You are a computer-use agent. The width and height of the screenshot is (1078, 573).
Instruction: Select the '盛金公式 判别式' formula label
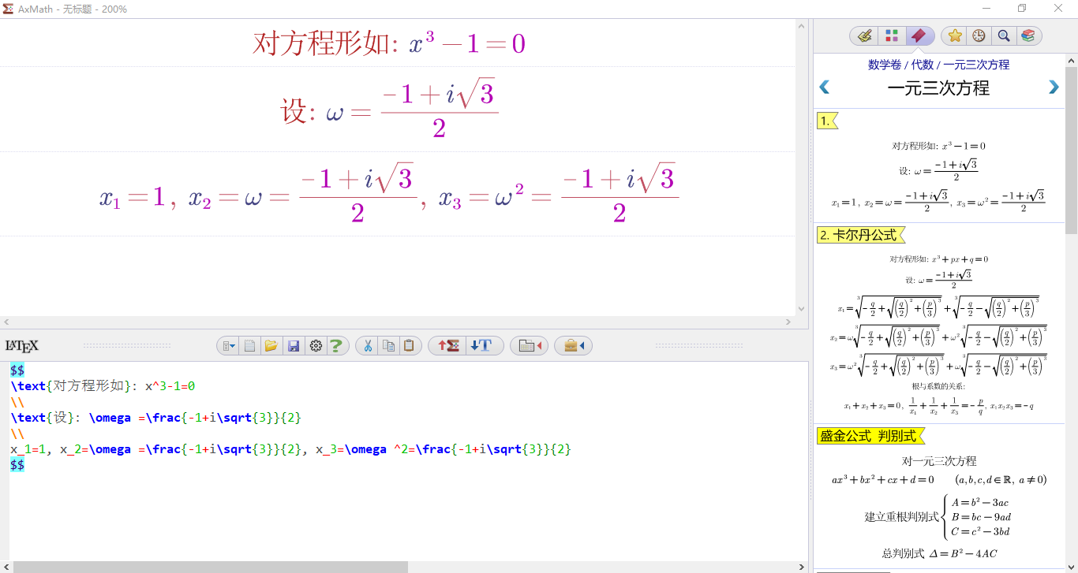click(x=870, y=436)
